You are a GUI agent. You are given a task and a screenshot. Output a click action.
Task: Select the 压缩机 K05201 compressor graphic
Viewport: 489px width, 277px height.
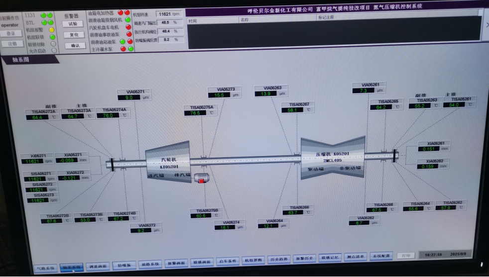pyautogui.click(x=333, y=158)
